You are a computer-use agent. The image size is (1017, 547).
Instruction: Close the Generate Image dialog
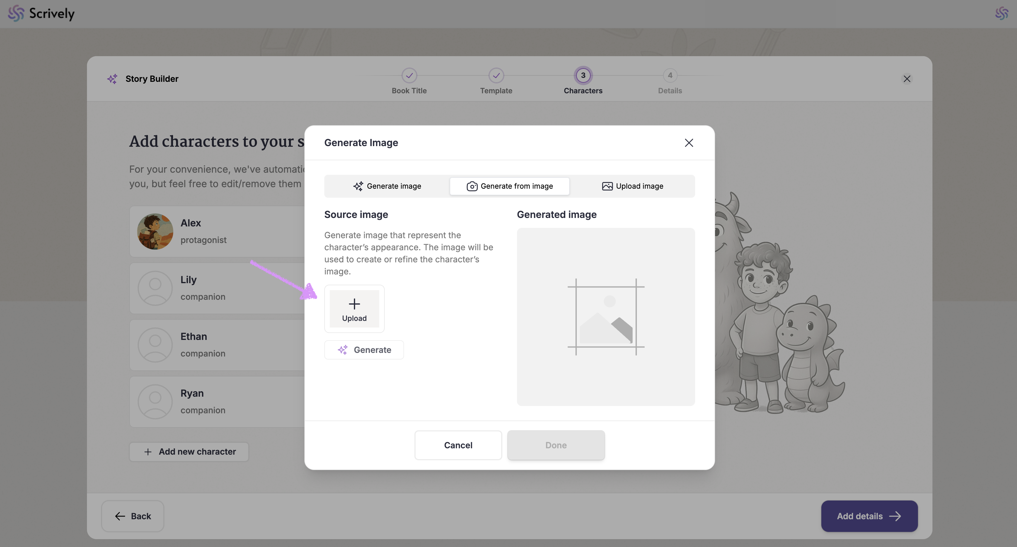(688, 143)
